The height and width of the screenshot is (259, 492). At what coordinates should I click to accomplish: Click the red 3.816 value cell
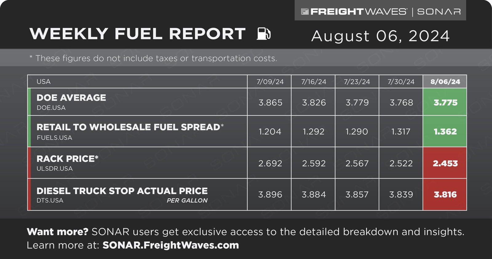click(445, 195)
